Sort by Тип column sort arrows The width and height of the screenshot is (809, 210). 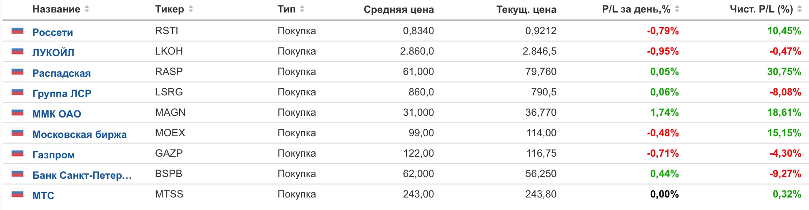click(x=302, y=9)
